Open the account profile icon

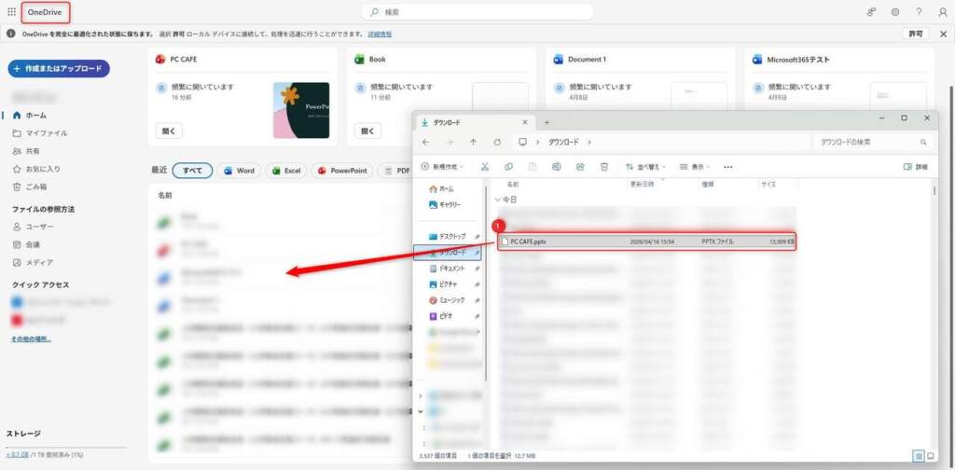coord(942,12)
